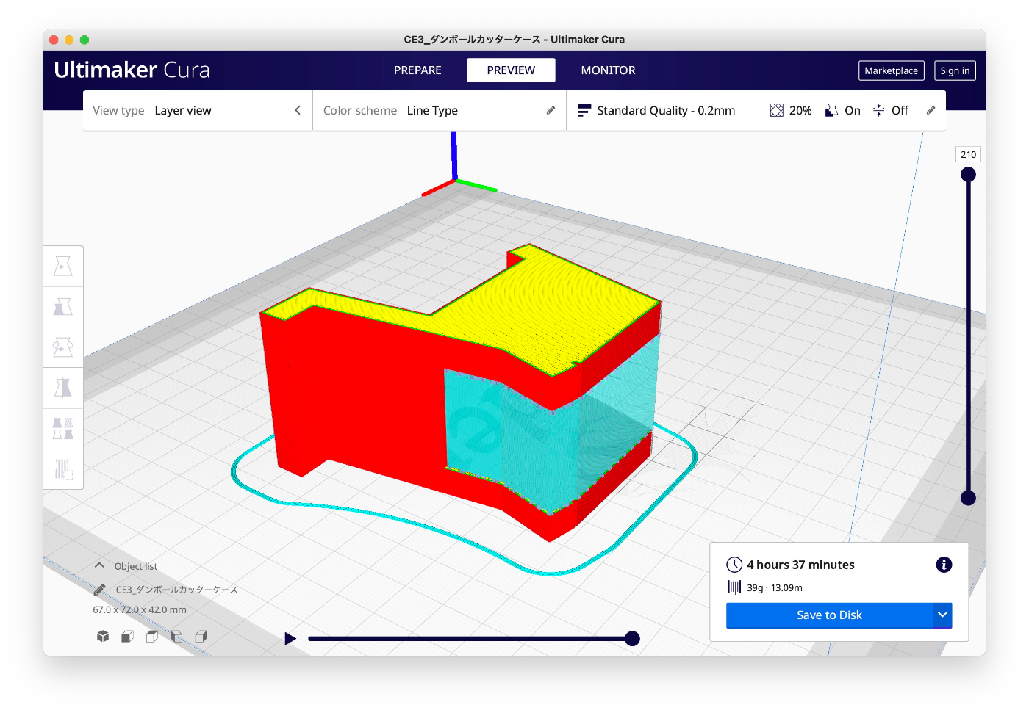
Task: Switch to right side view cube icon
Action: point(201,636)
